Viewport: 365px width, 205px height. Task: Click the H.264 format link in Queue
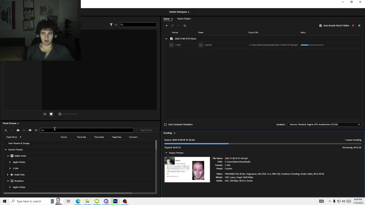coord(178,45)
